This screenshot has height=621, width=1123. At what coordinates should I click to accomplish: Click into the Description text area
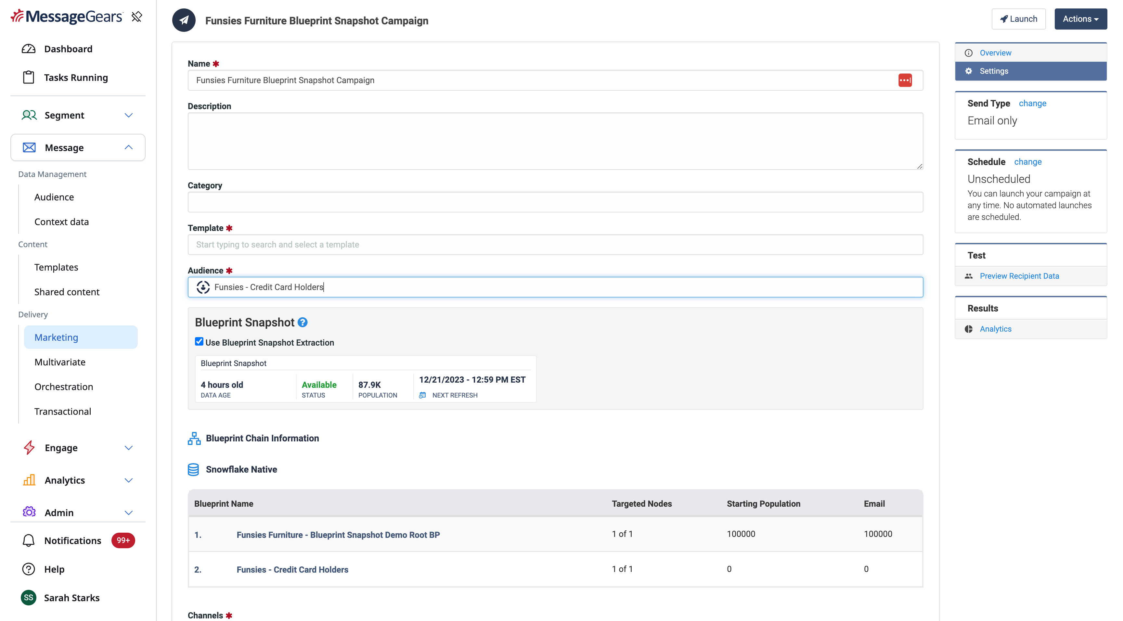click(555, 142)
